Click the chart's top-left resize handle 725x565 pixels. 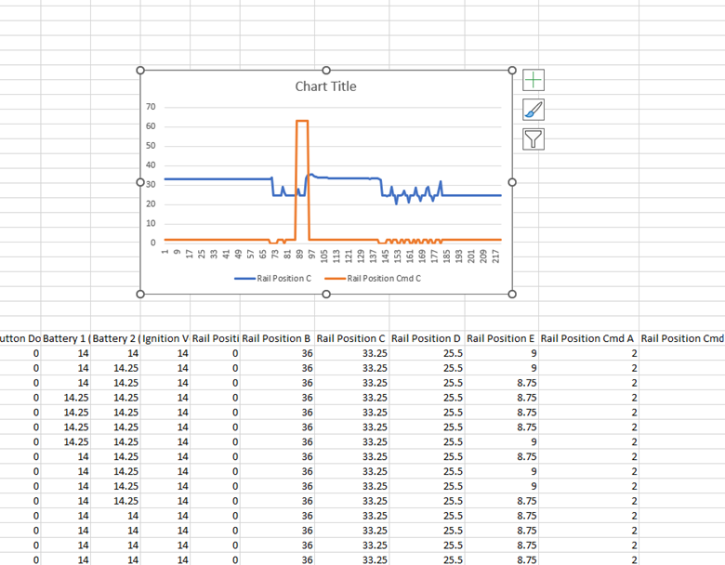(x=140, y=71)
